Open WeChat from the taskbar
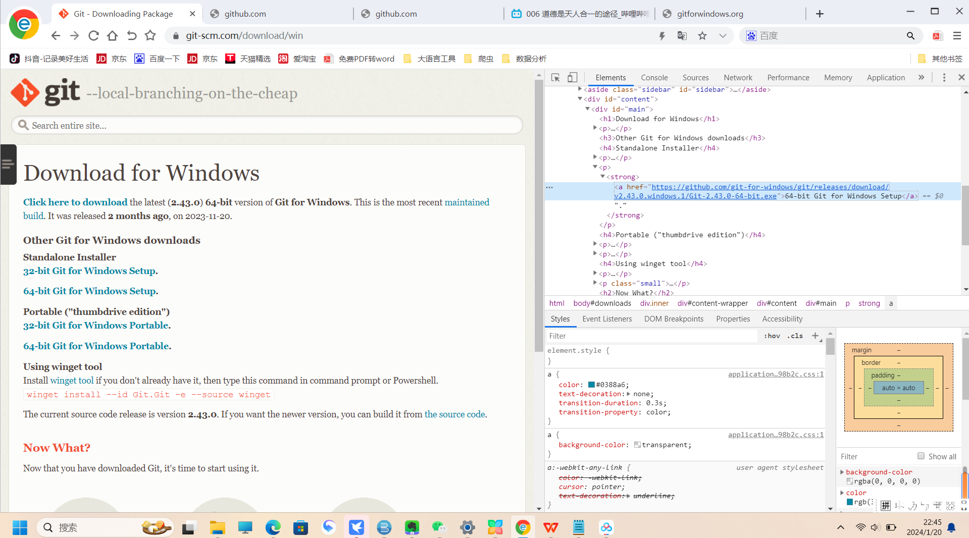The height and width of the screenshot is (538, 969). (x=438, y=527)
